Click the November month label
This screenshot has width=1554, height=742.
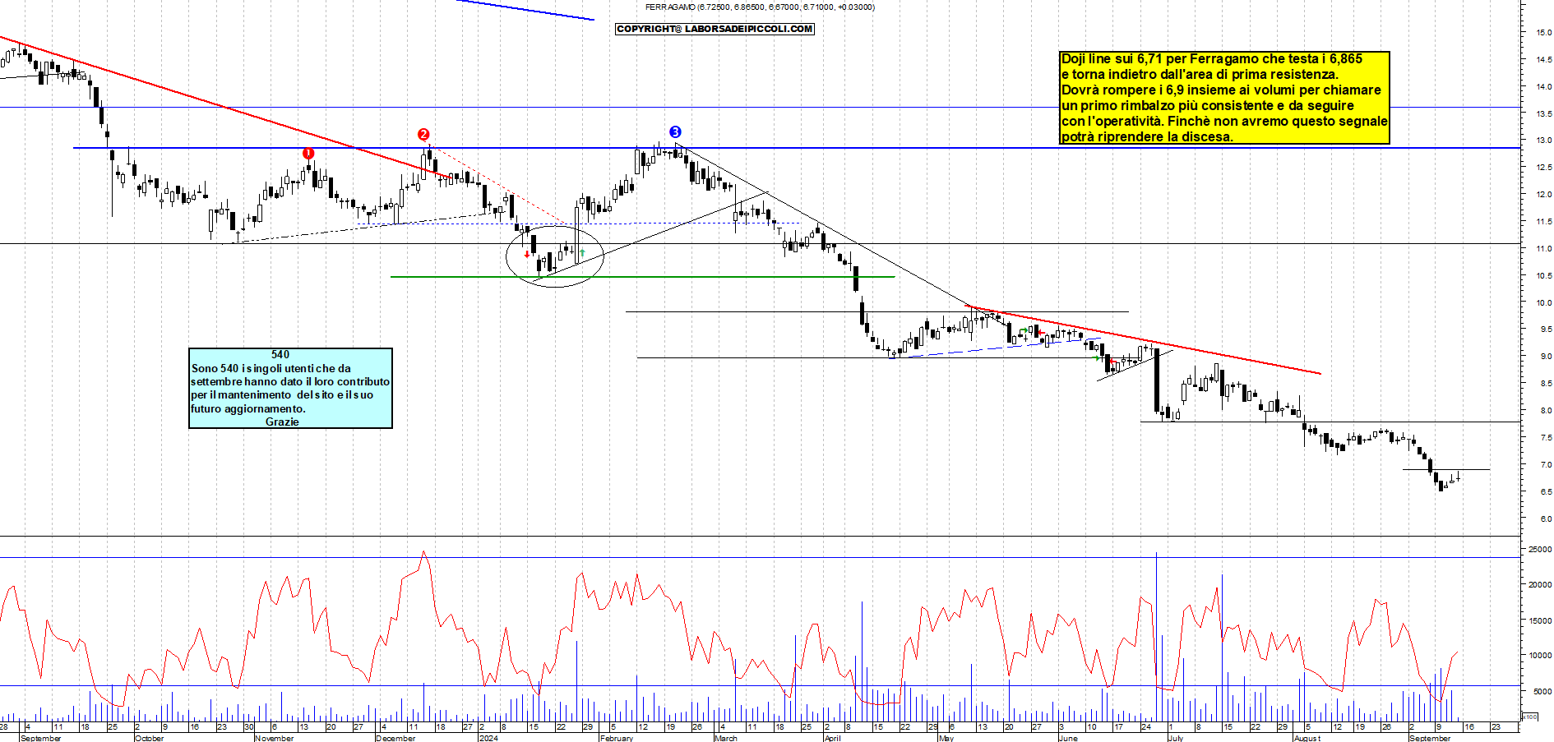tap(274, 738)
